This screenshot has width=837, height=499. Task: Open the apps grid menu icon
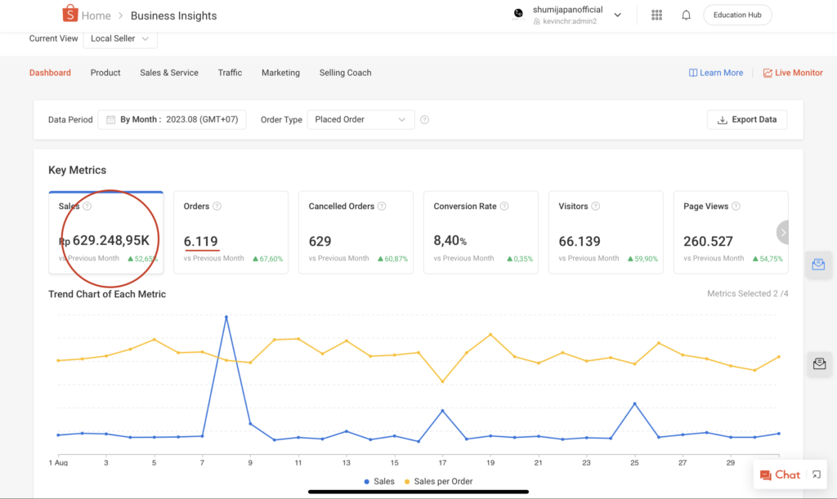(656, 15)
